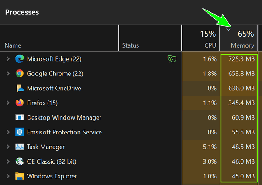Click the Microsoft Edge app icon
The height and width of the screenshot is (185, 262).
coord(20,59)
